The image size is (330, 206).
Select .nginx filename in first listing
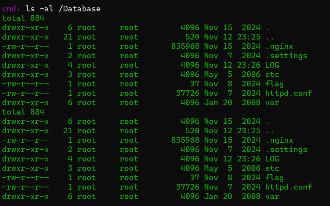point(279,46)
